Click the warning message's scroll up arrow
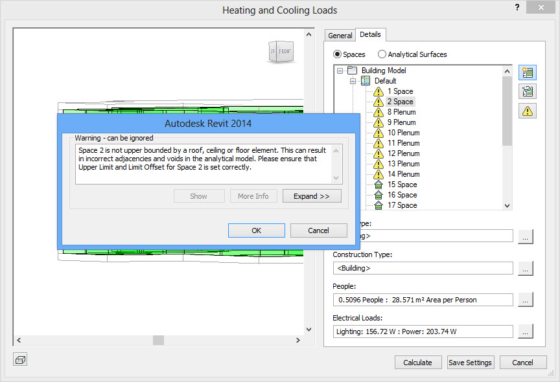The width and height of the screenshot is (560, 382). (336, 151)
